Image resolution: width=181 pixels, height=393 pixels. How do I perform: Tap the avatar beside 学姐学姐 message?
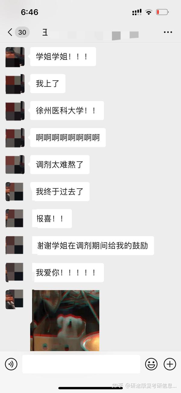15,57
